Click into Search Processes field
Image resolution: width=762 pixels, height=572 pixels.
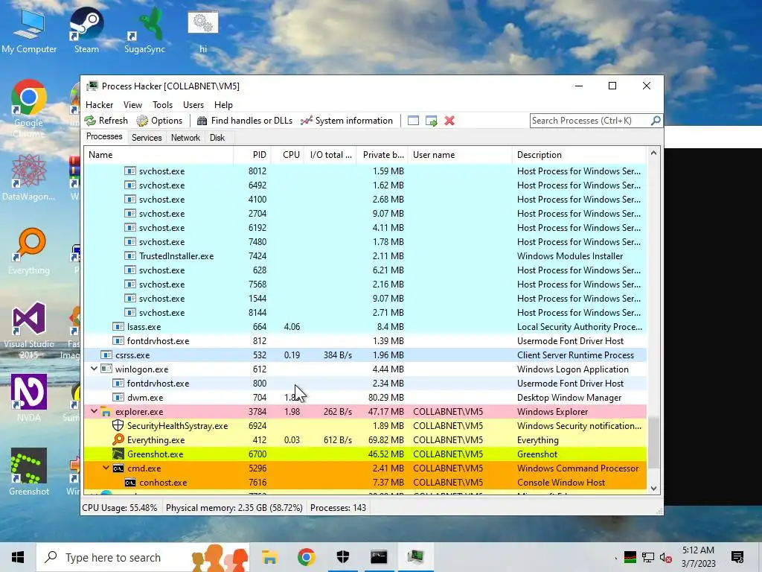click(590, 121)
